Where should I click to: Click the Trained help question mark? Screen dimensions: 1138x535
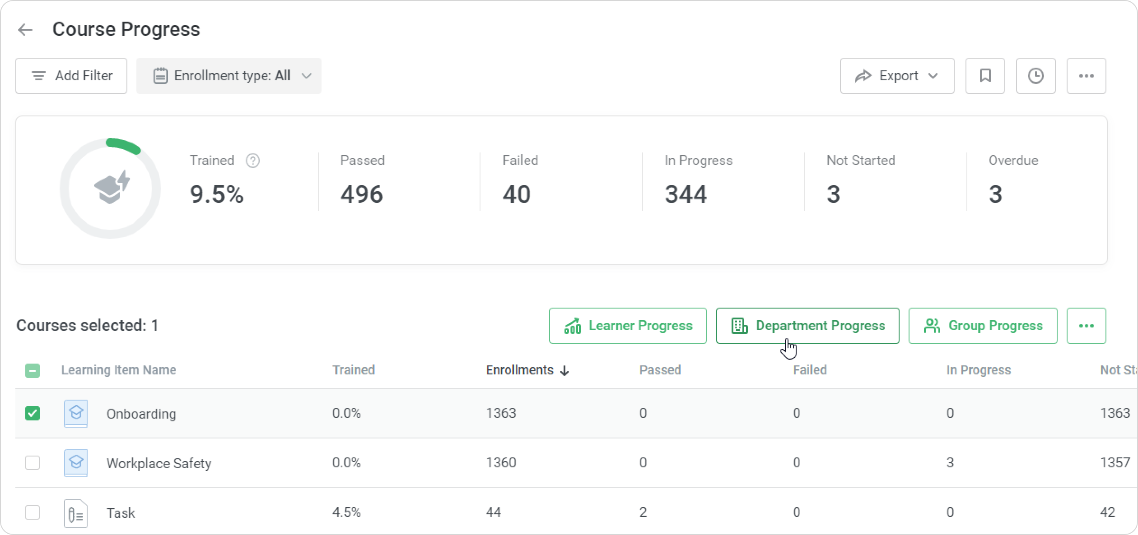(253, 161)
